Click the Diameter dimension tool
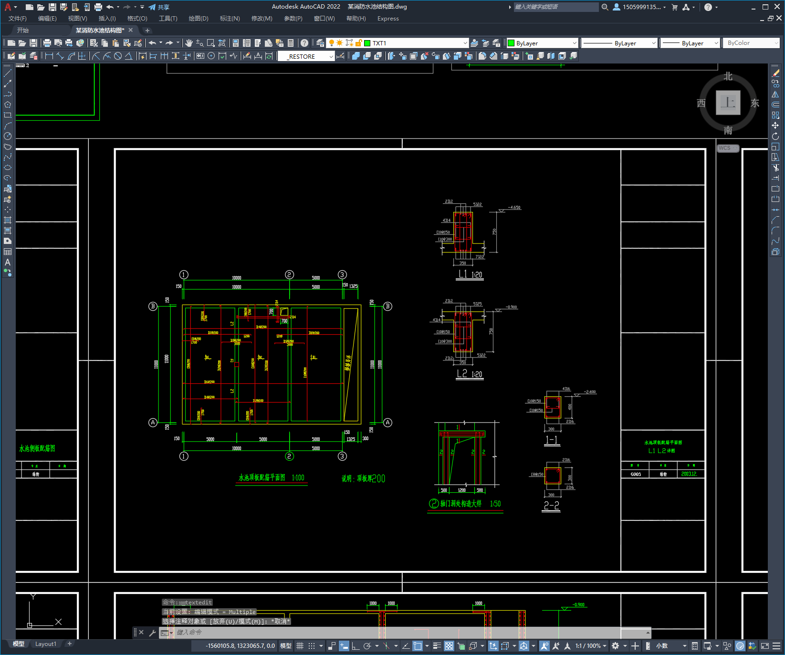The width and height of the screenshot is (785, 655). point(118,56)
